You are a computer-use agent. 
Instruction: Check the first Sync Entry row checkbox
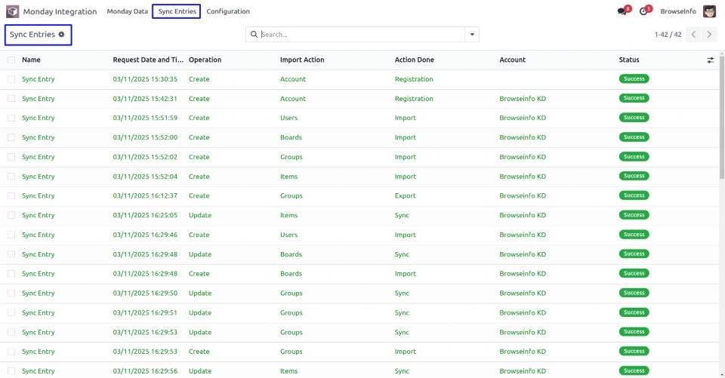pyautogui.click(x=11, y=79)
